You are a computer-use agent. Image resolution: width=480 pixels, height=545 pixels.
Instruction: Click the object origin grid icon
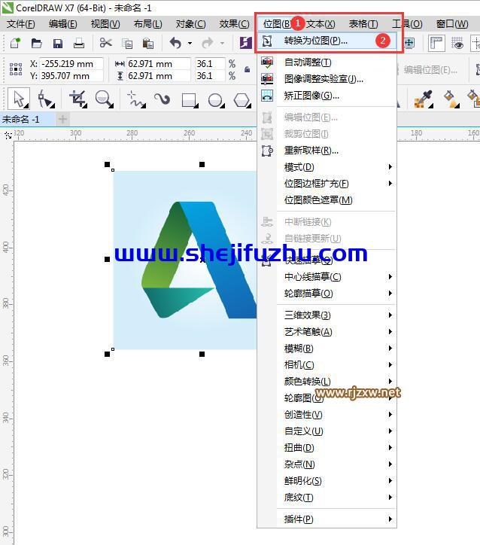tap(16, 69)
